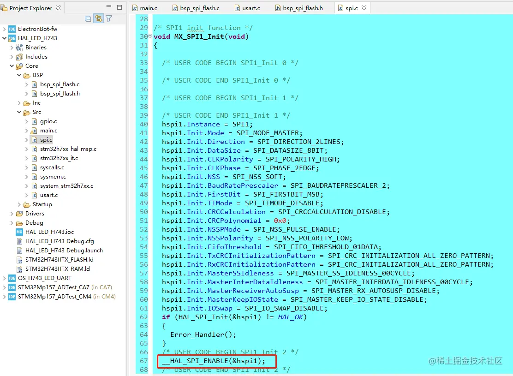Expand the STM32Mp157_ADTest_CM4 project
The image size is (513, 376).
[x=4, y=297]
